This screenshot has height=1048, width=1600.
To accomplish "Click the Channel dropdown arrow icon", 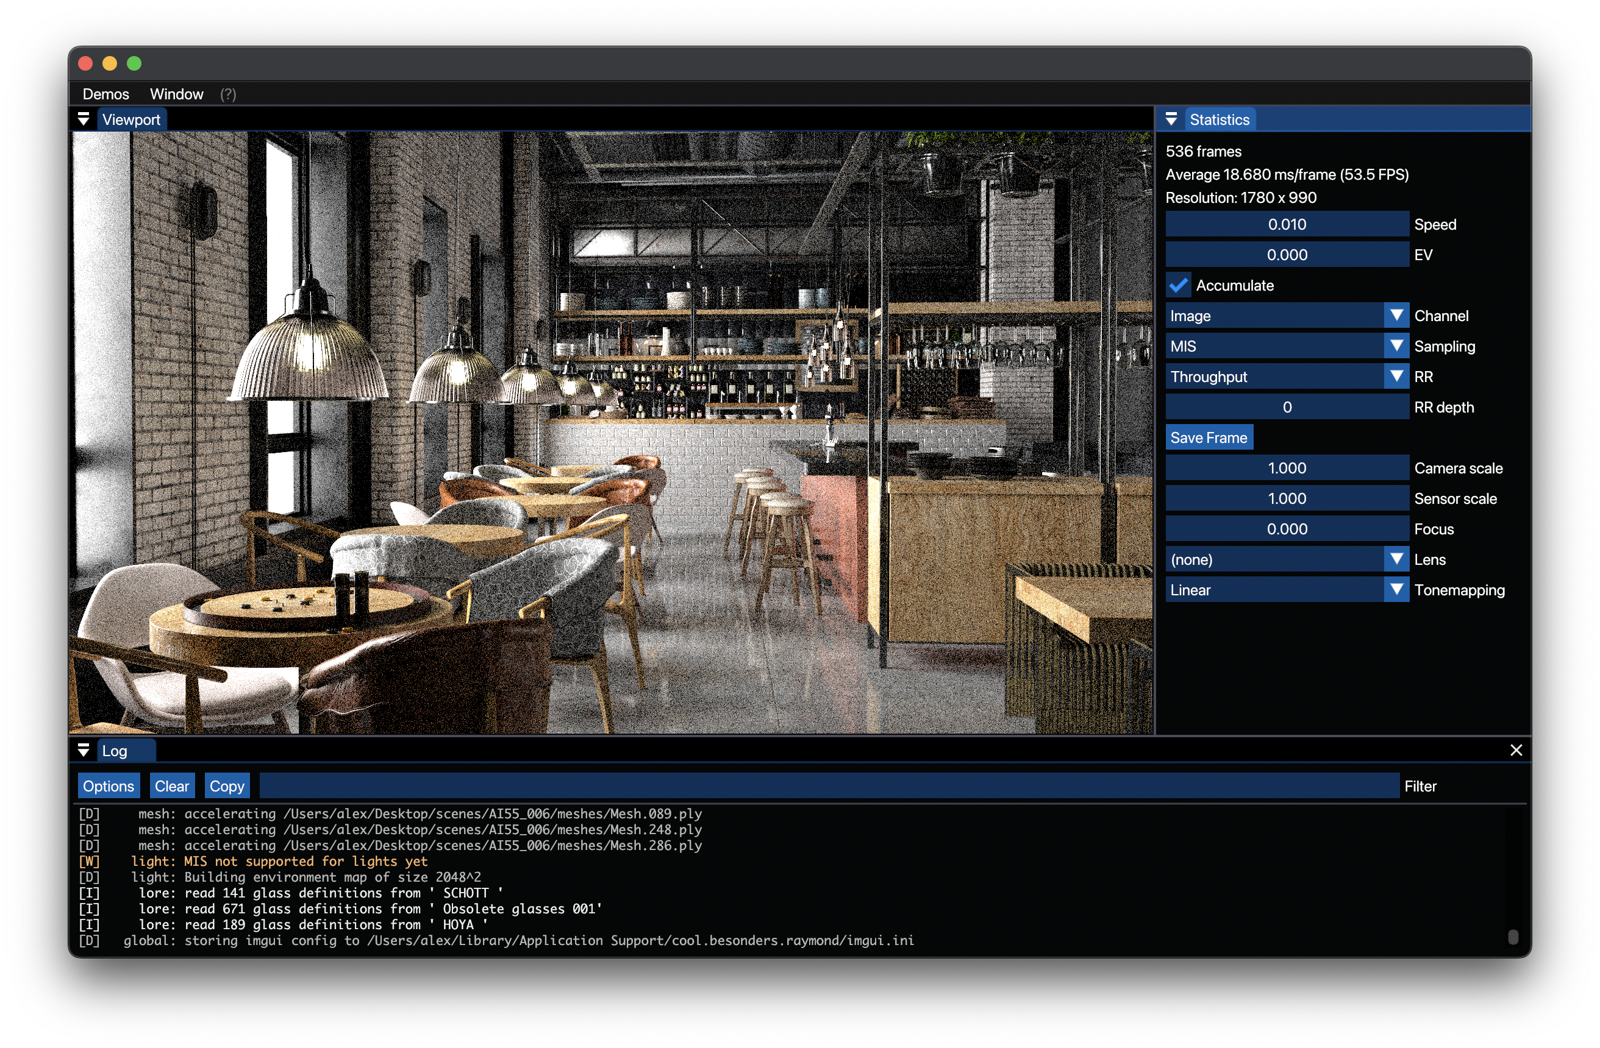I will pos(1396,316).
